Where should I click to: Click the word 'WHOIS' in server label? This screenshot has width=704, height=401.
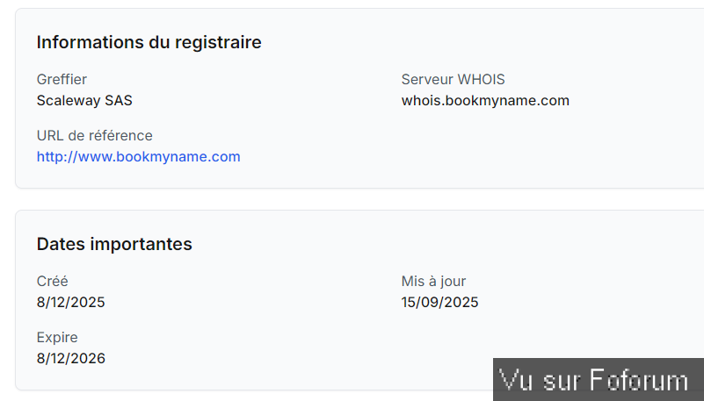481,80
